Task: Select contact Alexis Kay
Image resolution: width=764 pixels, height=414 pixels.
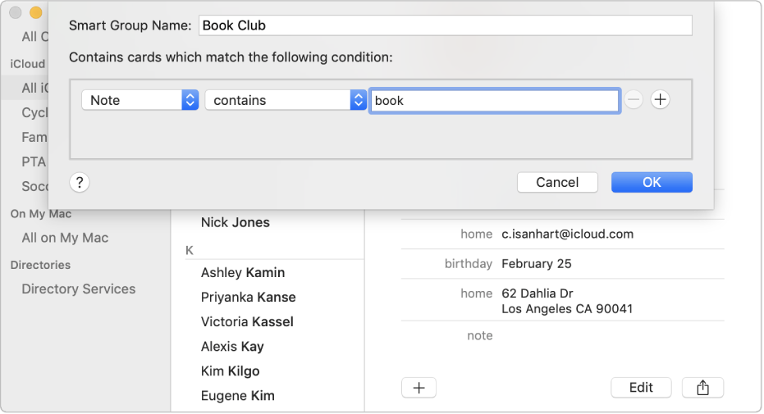Action: (x=232, y=347)
